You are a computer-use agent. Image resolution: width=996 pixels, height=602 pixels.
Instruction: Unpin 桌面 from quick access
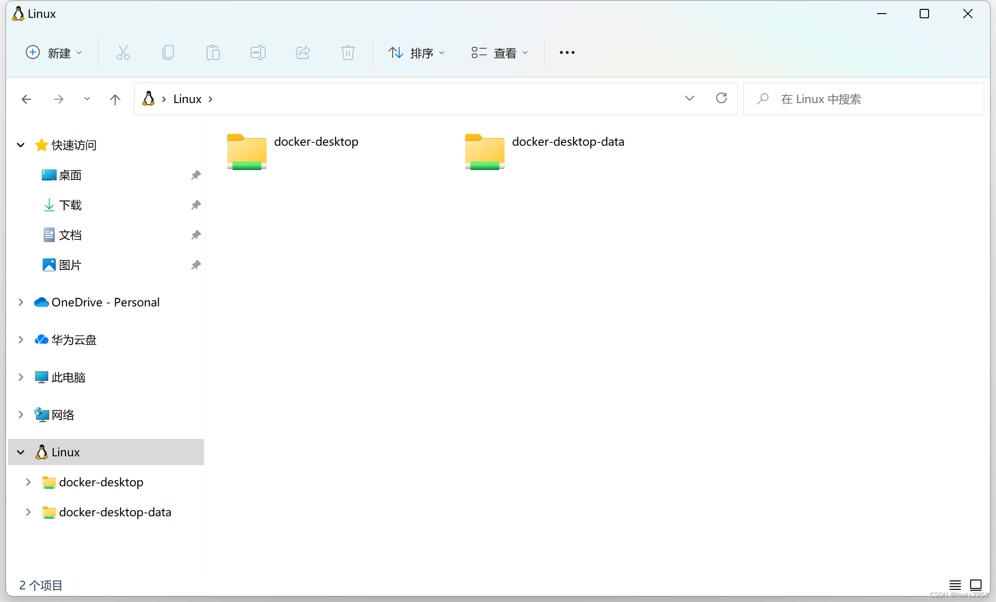point(195,175)
